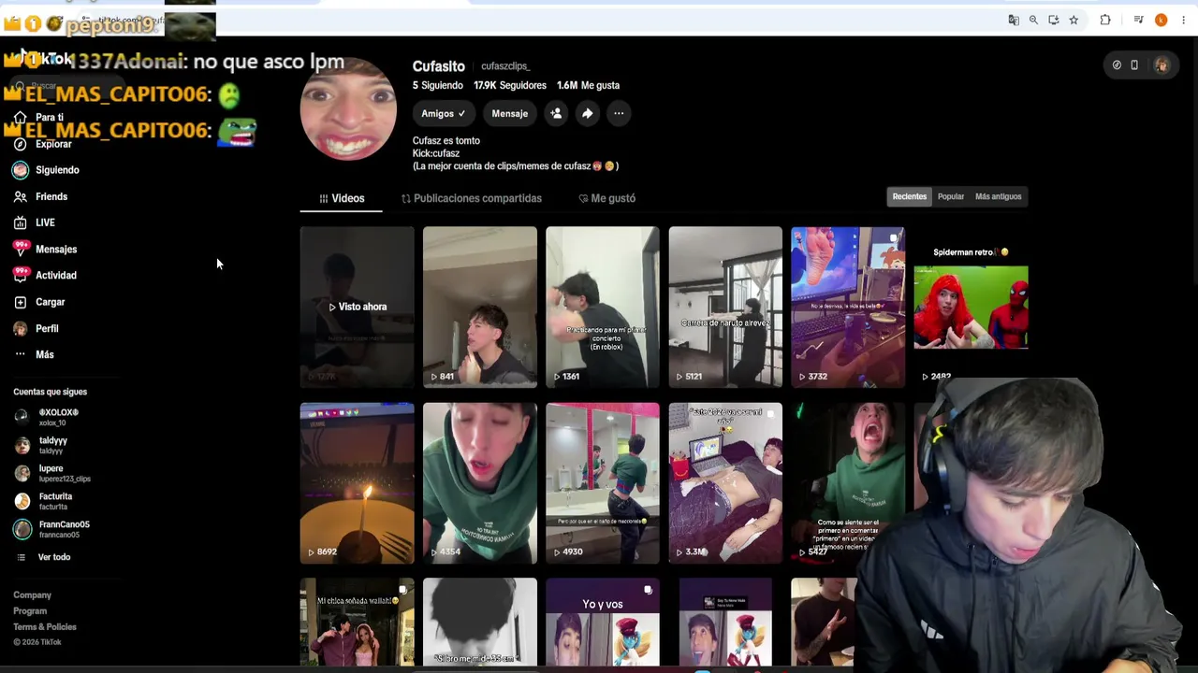
Task: Open the 17.9K Seguidores list
Action: tap(510, 85)
